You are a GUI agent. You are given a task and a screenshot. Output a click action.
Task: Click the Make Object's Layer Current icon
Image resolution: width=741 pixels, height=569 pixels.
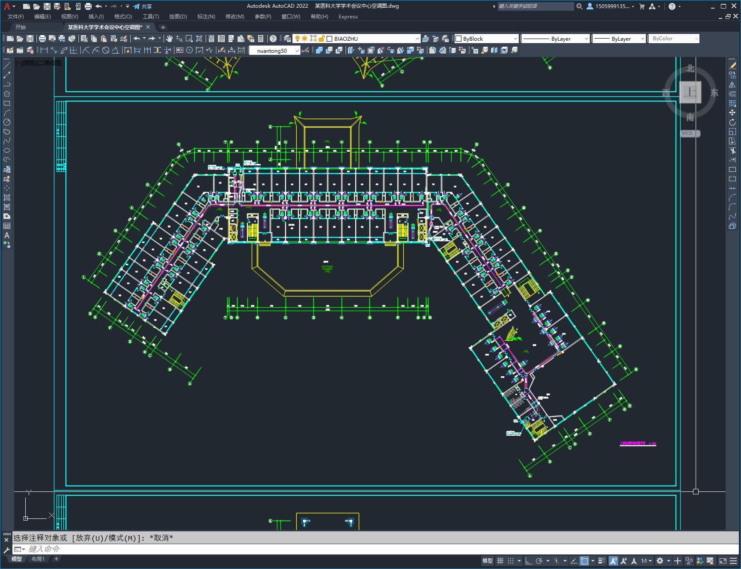[426, 39]
